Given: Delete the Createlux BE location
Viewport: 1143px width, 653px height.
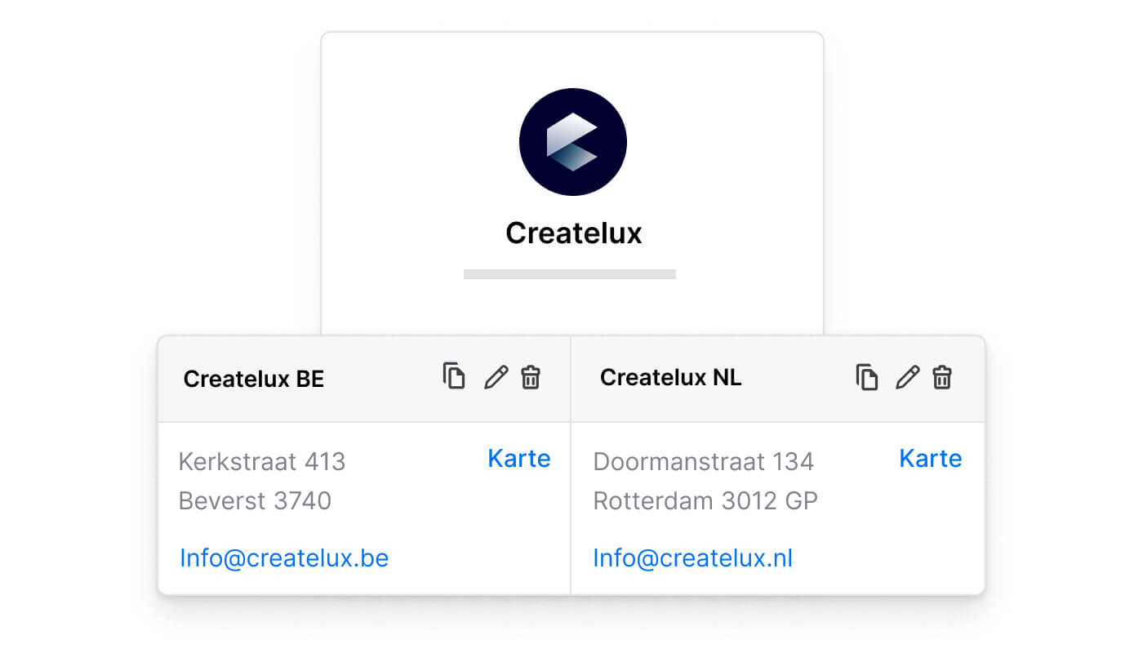Looking at the screenshot, I should tap(531, 377).
